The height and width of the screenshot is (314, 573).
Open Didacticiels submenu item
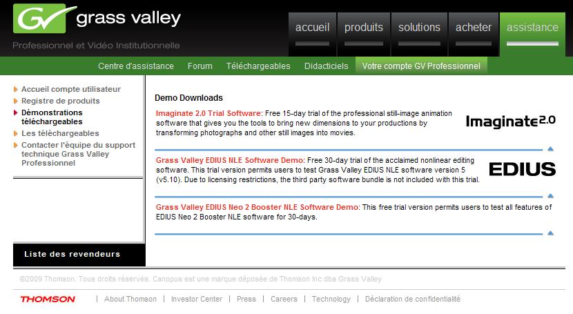coord(327,66)
